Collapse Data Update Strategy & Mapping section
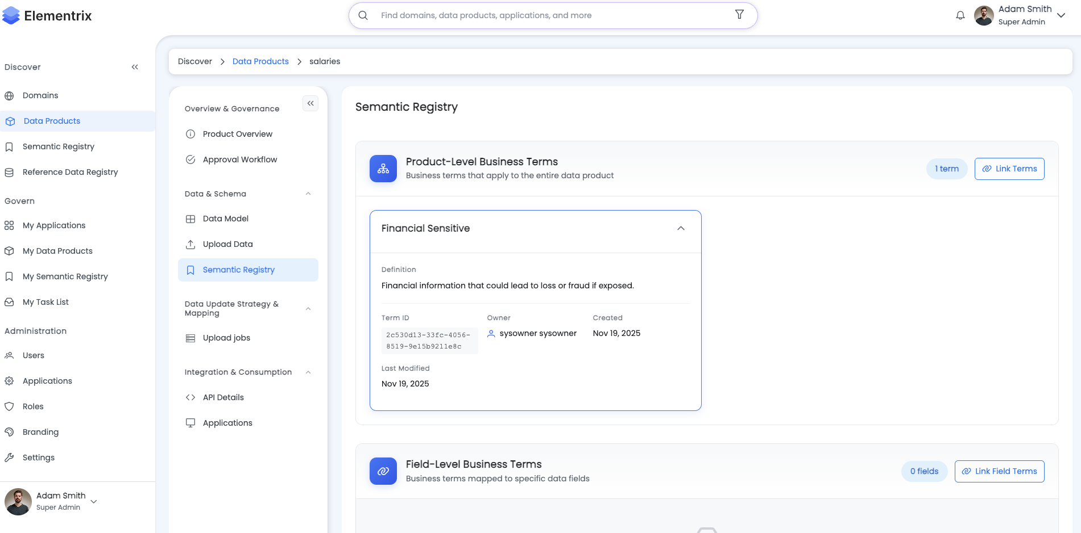 point(308,309)
